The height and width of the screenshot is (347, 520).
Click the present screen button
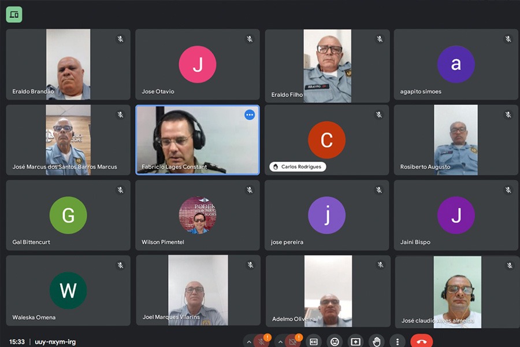[355, 341]
